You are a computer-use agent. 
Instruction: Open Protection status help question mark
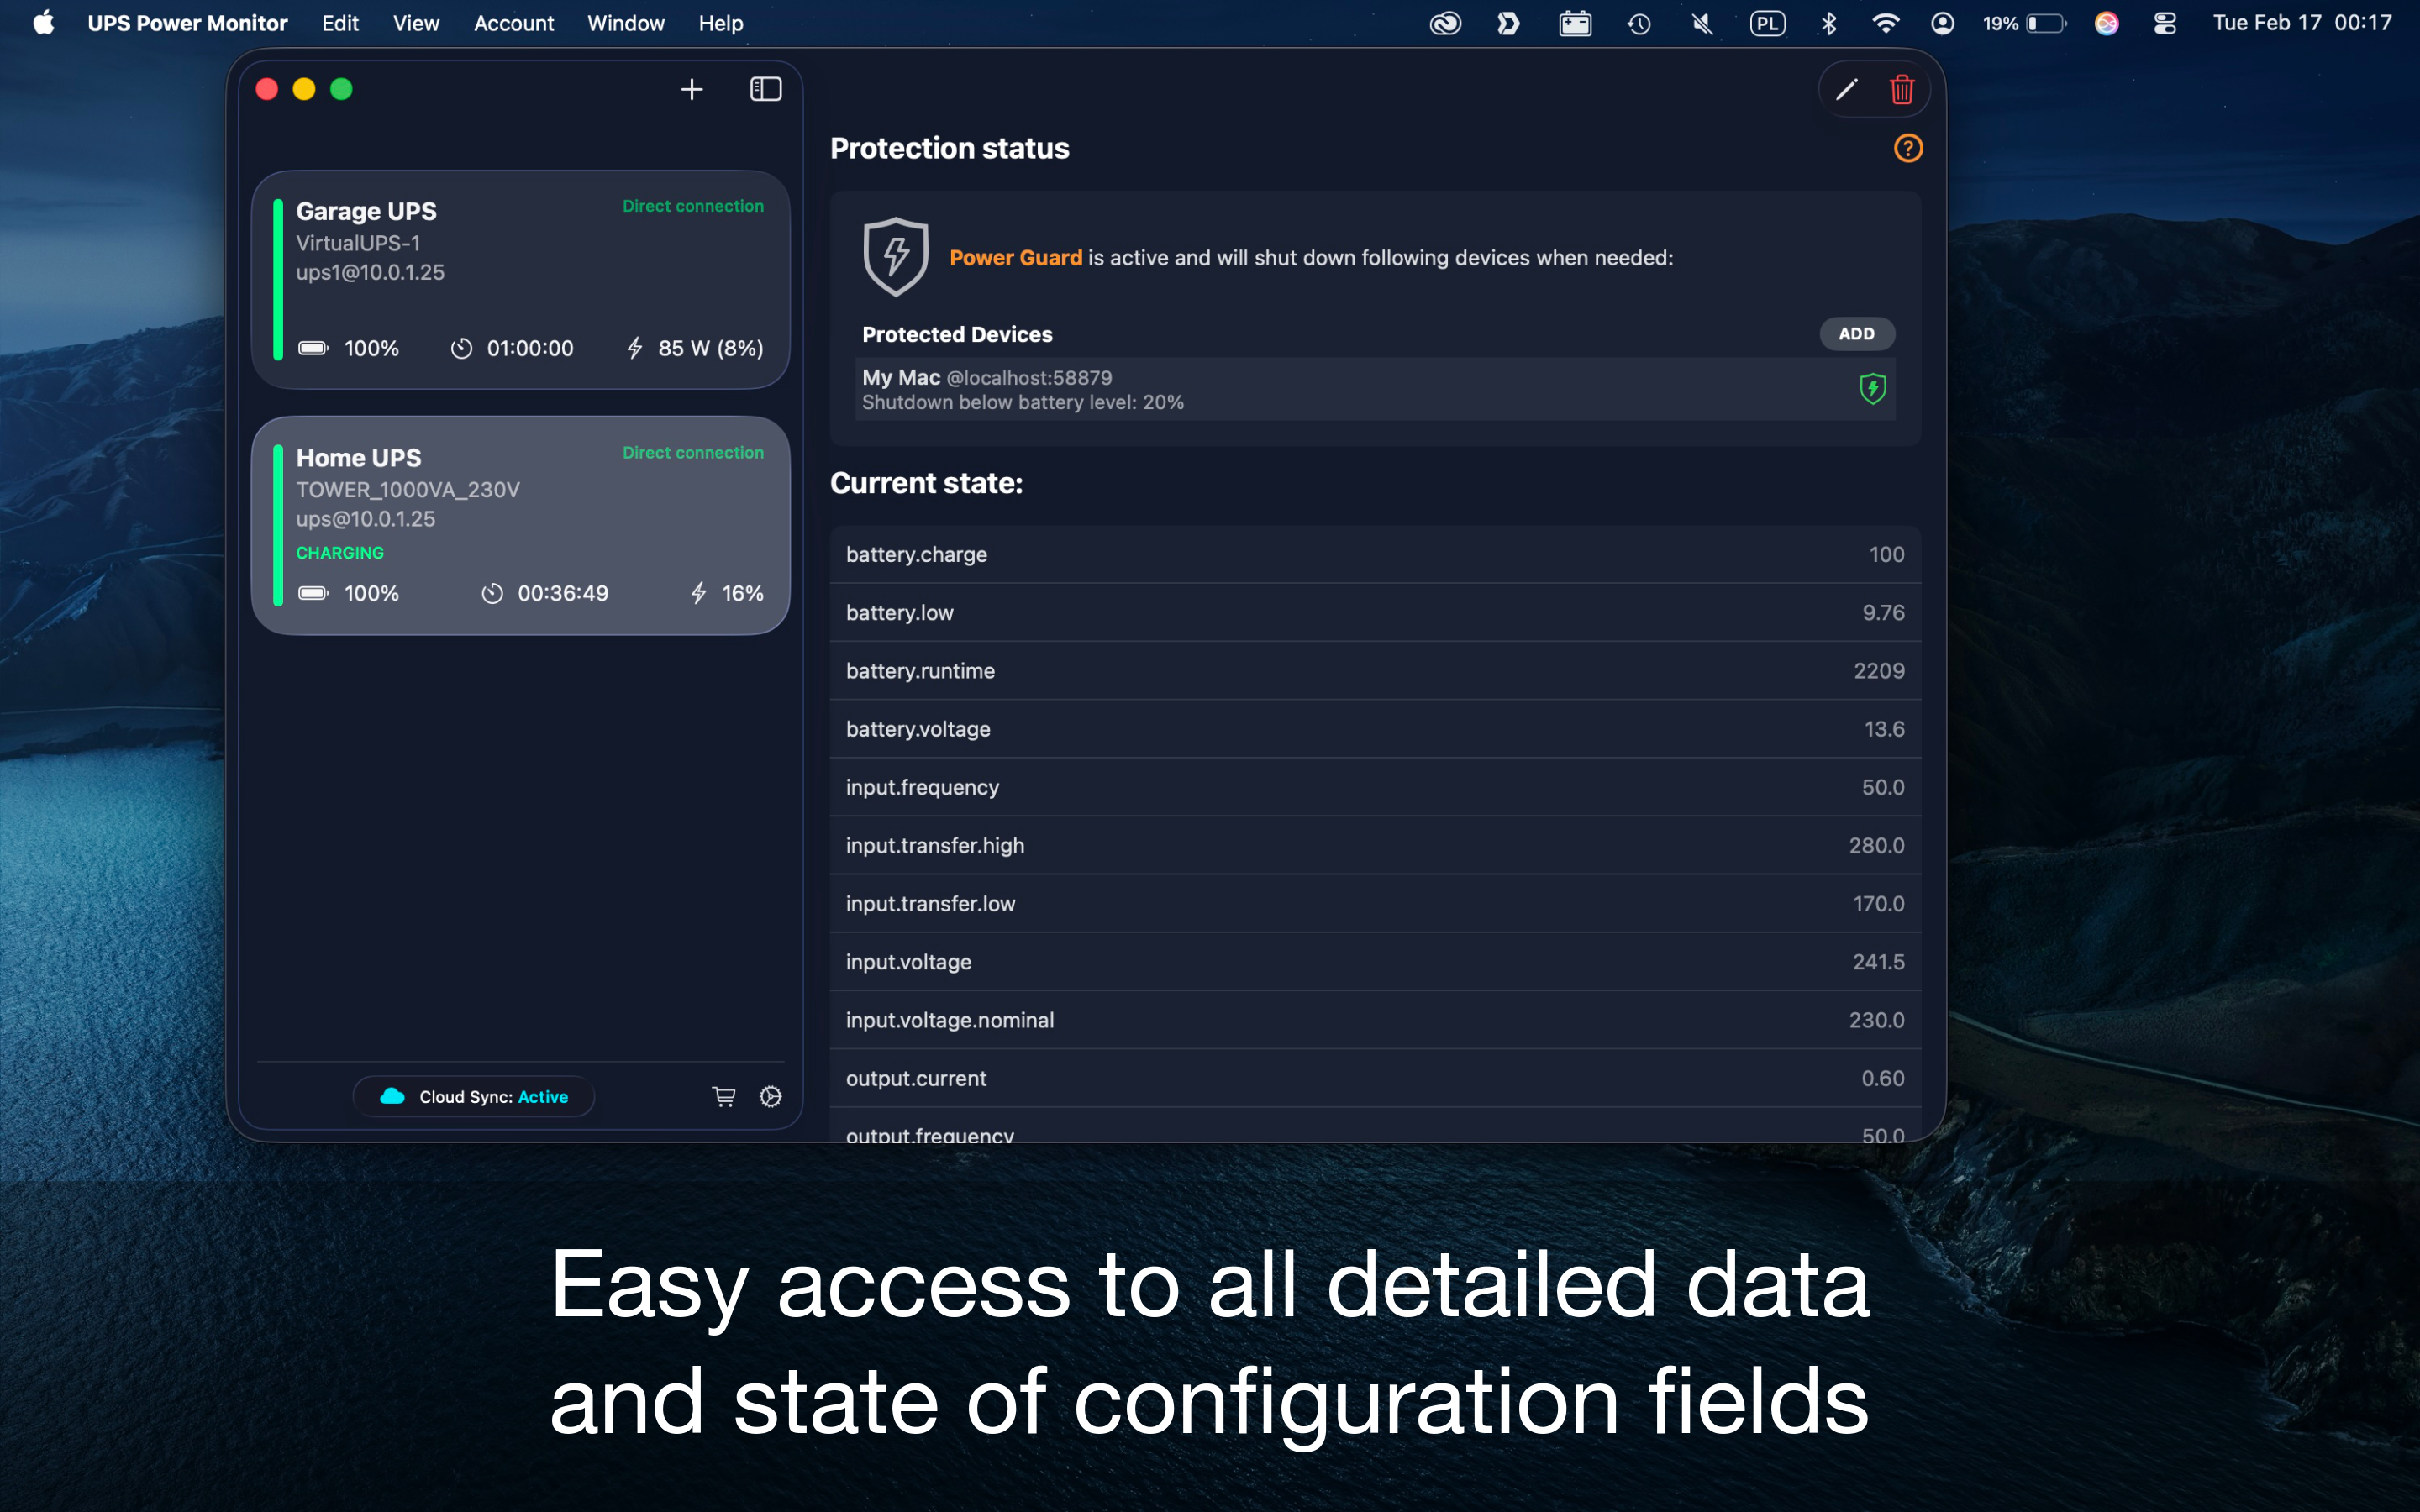pyautogui.click(x=1907, y=149)
